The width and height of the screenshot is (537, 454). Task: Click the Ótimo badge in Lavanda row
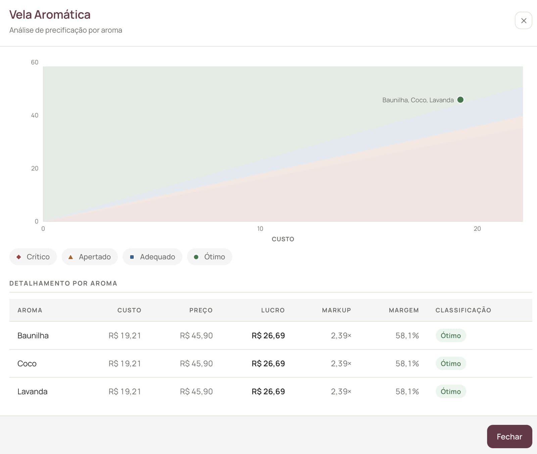451,391
